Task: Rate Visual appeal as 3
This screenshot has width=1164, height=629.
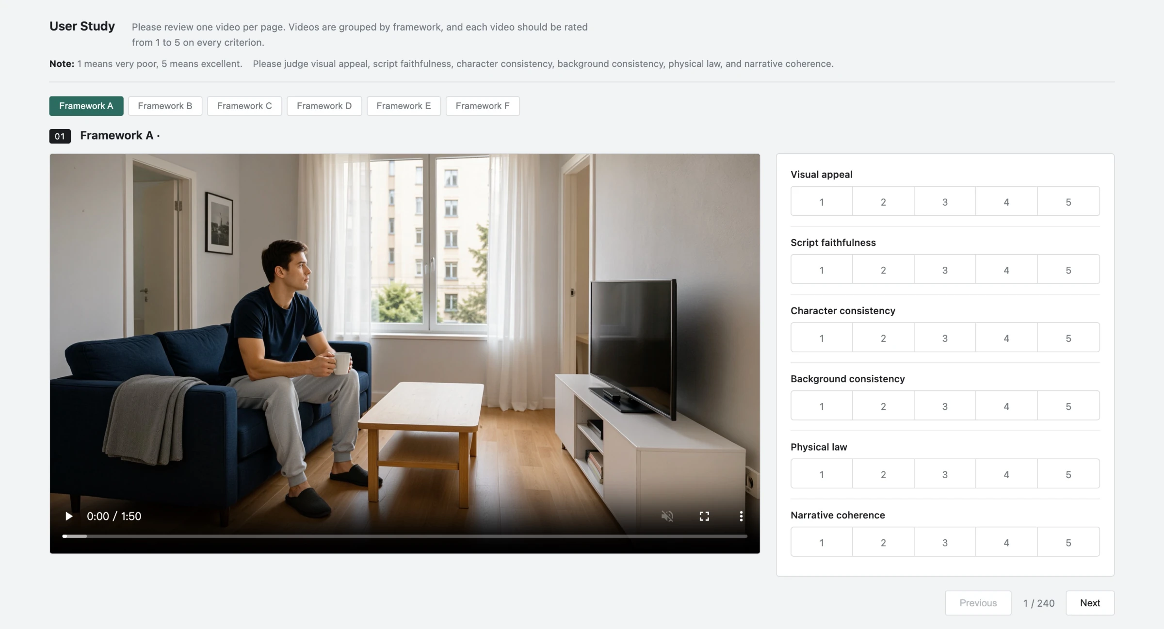Action: click(945, 201)
